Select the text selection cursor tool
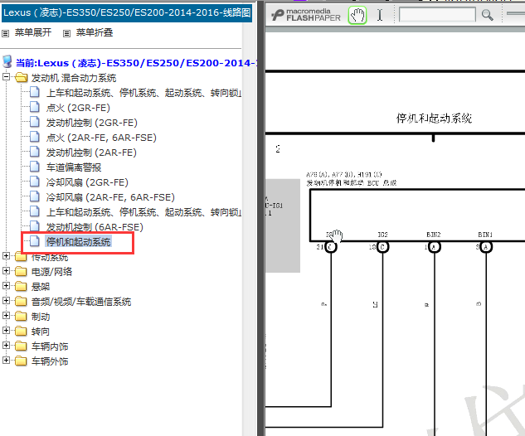The height and width of the screenshot is (436, 525). click(x=380, y=15)
